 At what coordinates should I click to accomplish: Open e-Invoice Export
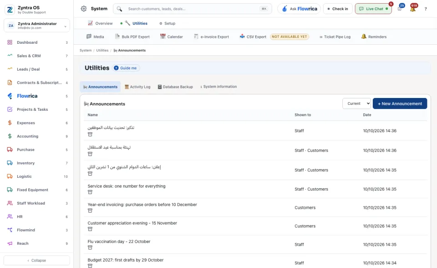click(x=212, y=37)
